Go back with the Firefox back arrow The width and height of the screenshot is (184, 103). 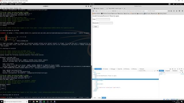click(93, 11)
